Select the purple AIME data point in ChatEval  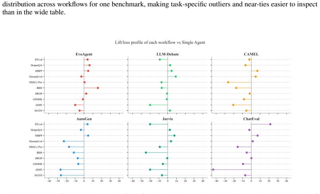pos(213,169)
